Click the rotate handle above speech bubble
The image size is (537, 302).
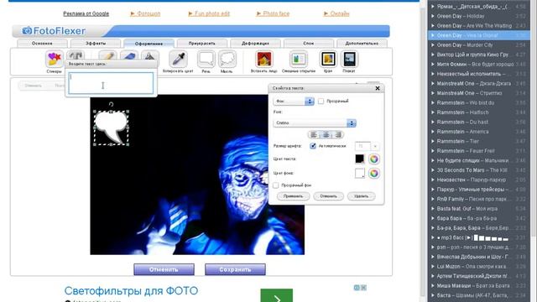[111, 104]
